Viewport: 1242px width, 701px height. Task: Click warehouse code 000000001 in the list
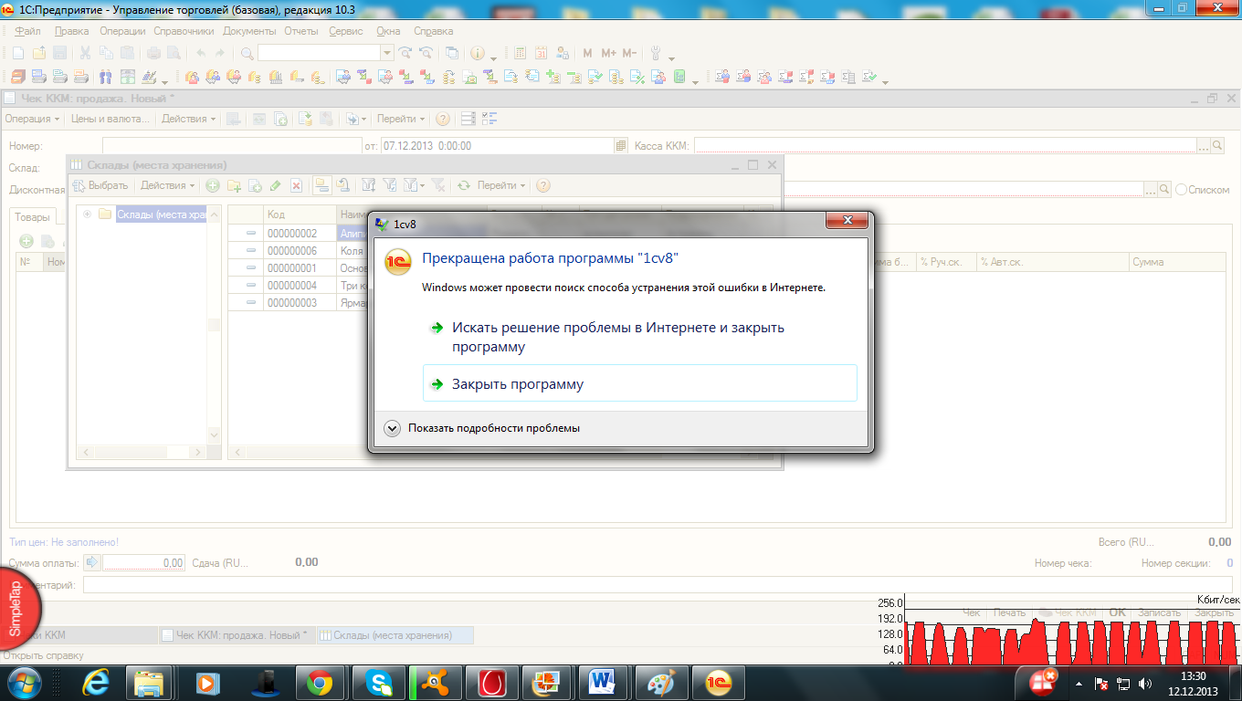pyautogui.click(x=291, y=268)
